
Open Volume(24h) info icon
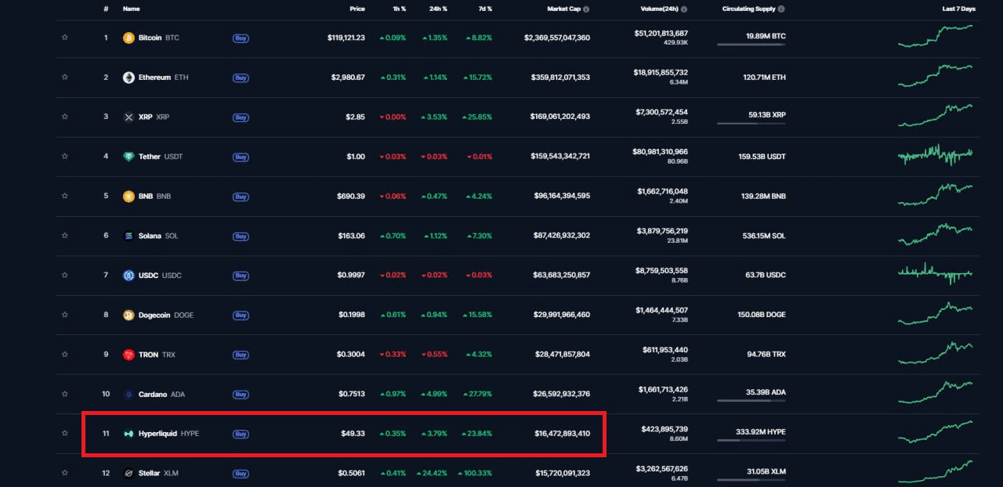tap(684, 9)
